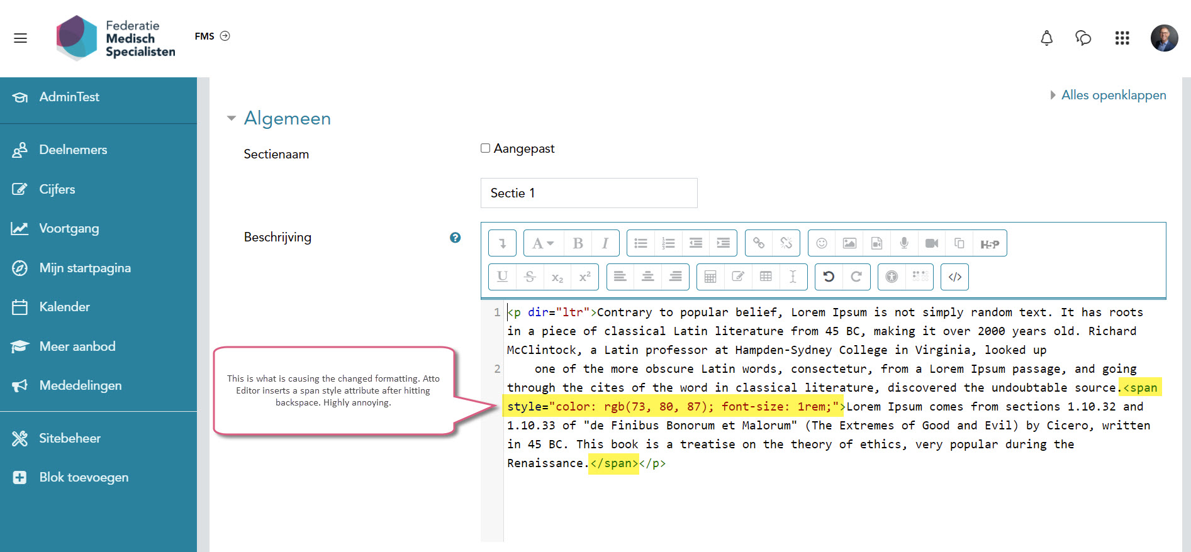The image size is (1191, 552).
Task: Open the equation editor calculator icon
Action: click(x=710, y=277)
